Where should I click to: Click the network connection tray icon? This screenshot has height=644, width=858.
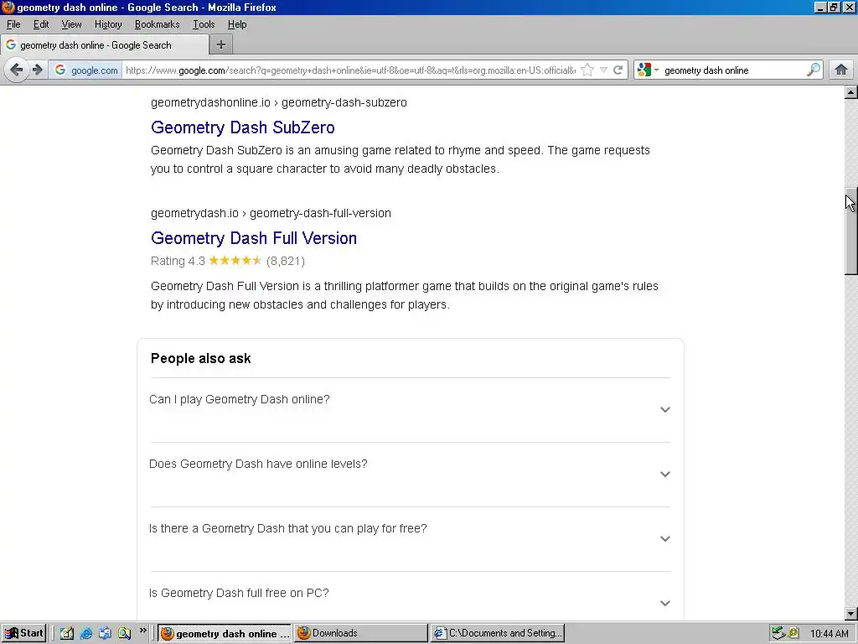pyautogui.click(x=778, y=633)
